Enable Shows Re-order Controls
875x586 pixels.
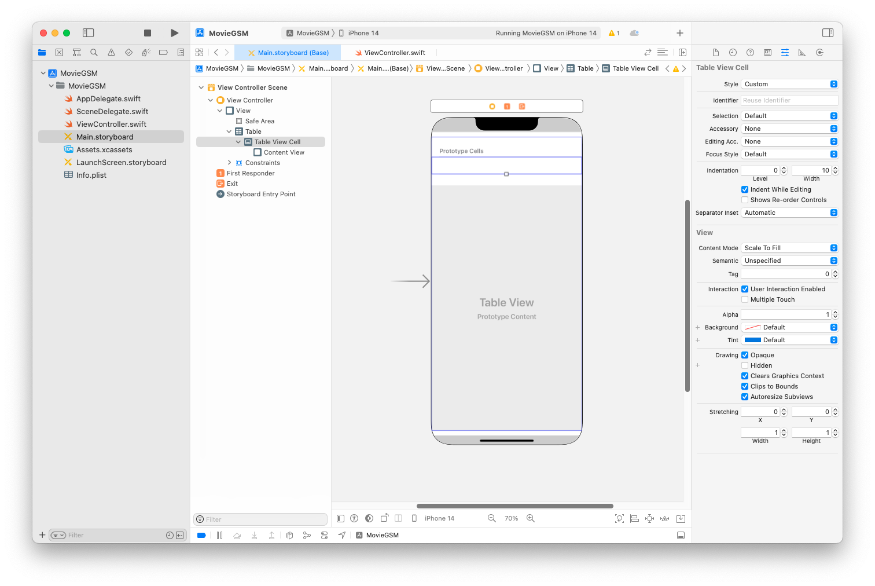[x=745, y=200]
